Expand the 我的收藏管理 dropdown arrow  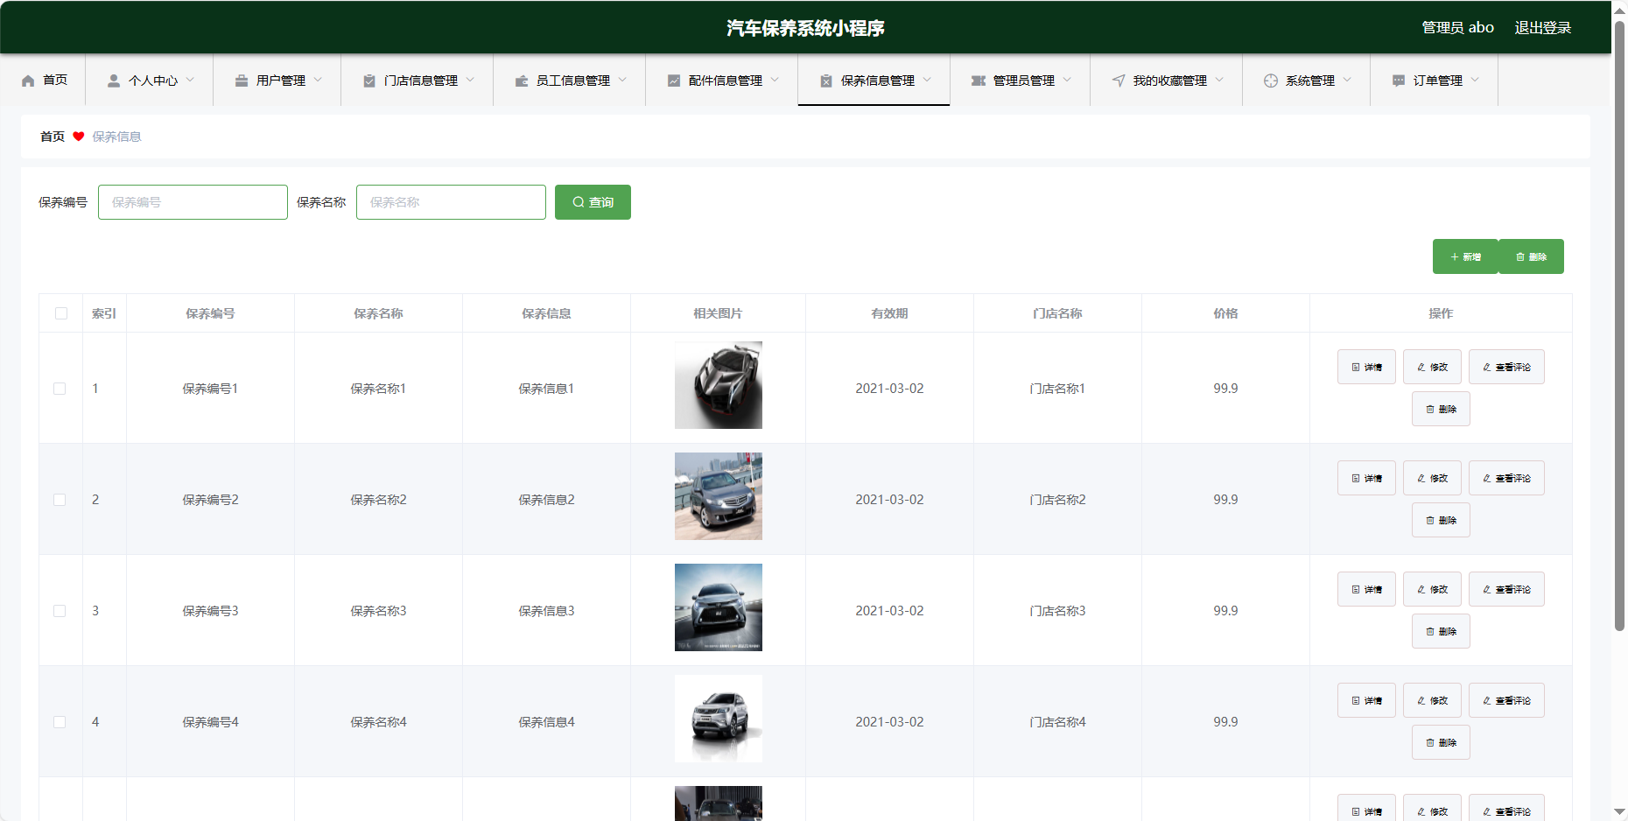(x=1219, y=80)
